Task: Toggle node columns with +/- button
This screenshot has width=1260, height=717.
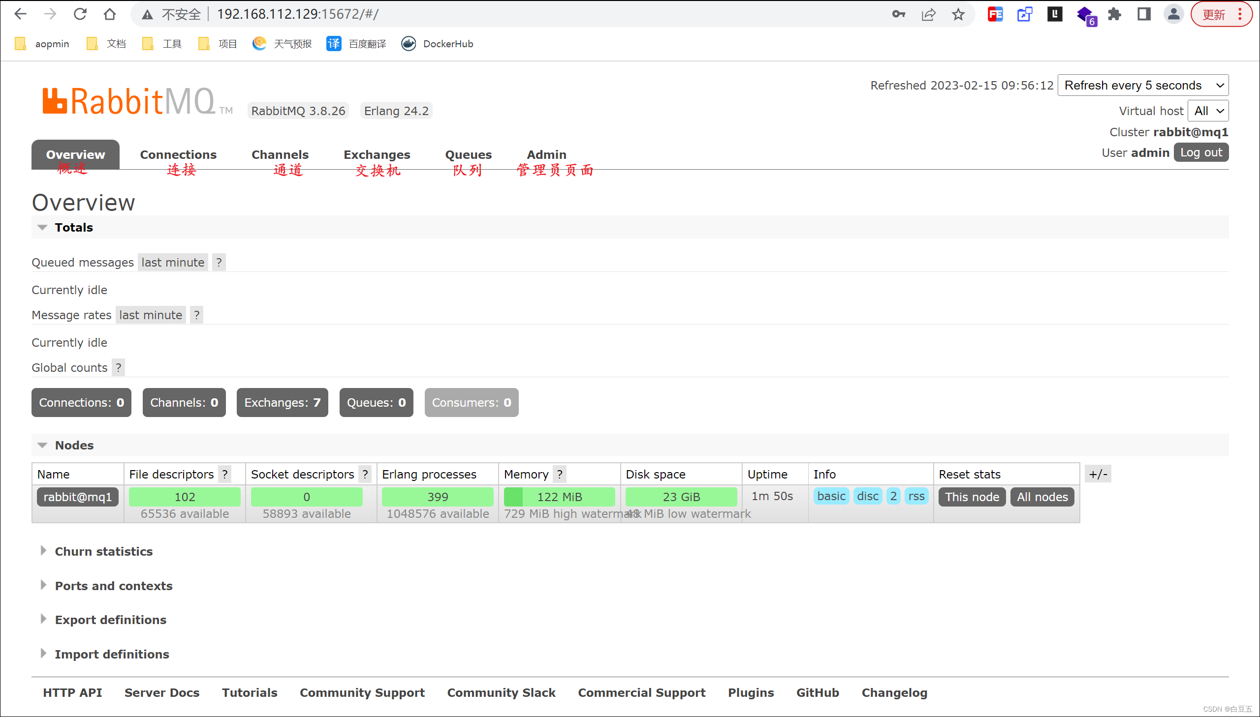Action: (x=1098, y=474)
